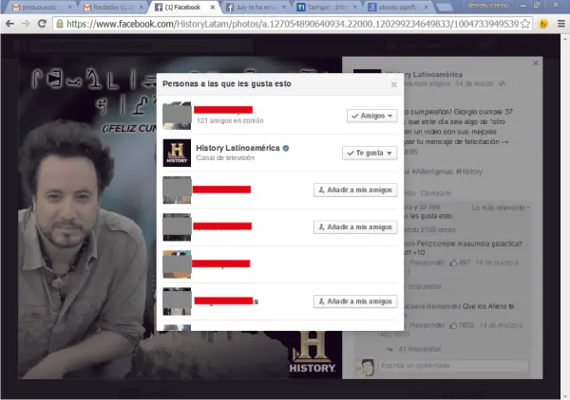Open the 'Te gusta' dropdown for History Latinoamérica
The height and width of the screenshot is (400, 570).
tap(370, 153)
